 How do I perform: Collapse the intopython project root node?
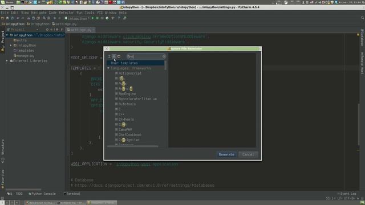(7, 35)
